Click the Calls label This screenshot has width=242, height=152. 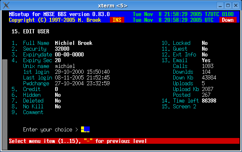[180, 66]
